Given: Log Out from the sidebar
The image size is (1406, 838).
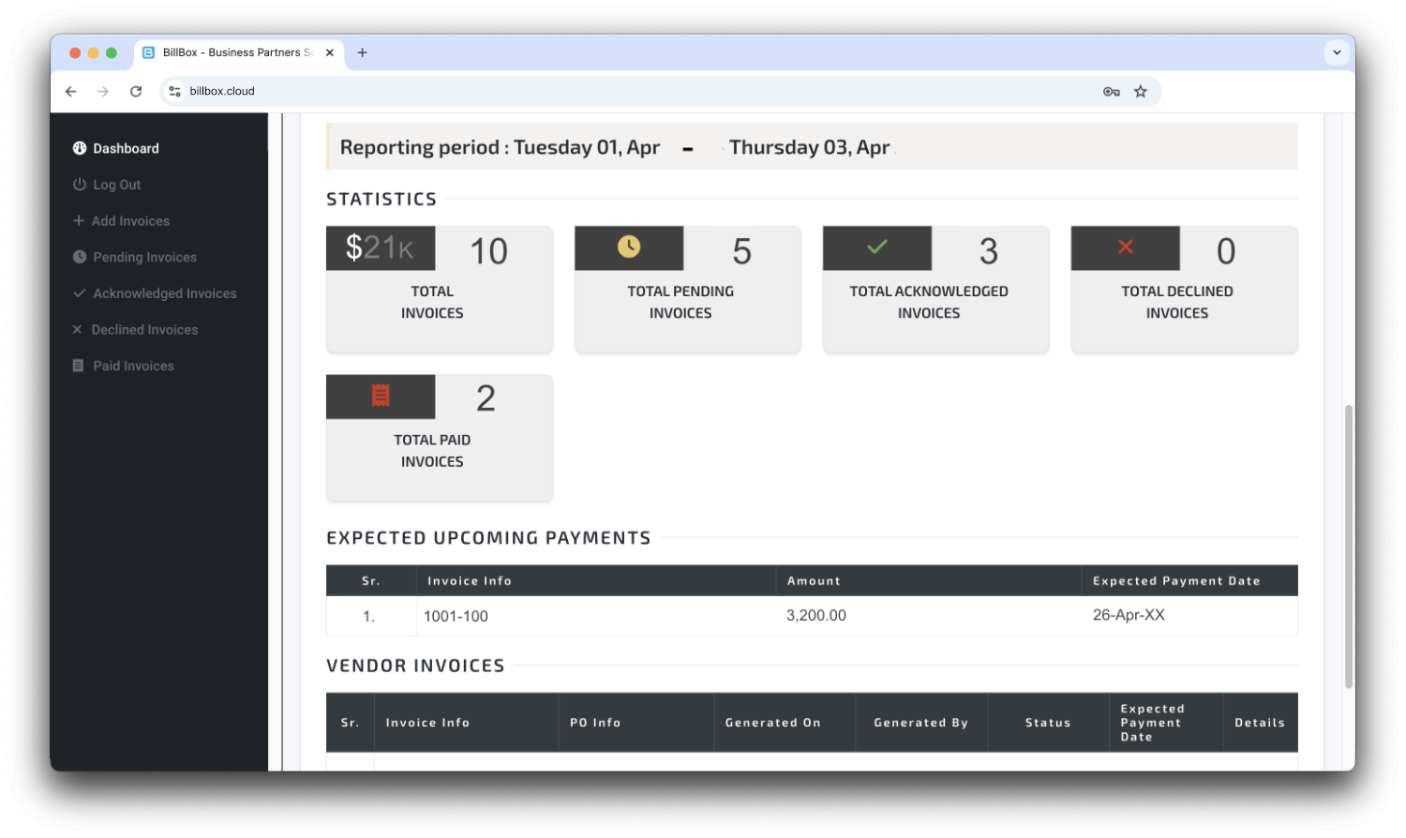Looking at the screenshot, I should pyautogui.click(x=116, y=186).
